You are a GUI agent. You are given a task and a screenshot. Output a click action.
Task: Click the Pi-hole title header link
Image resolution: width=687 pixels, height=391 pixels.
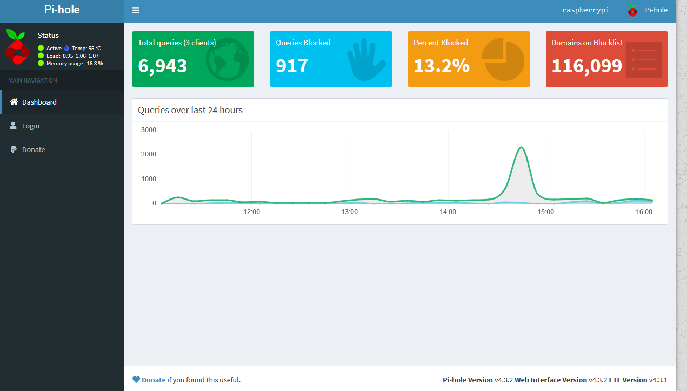(x=62, y=10)
